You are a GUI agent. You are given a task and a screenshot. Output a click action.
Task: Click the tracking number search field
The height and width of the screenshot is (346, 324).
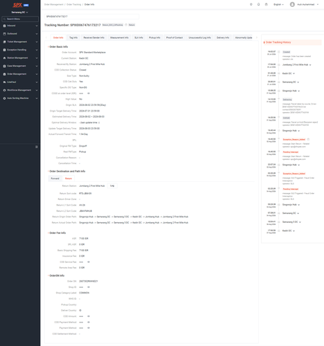[x=91, y=17]
